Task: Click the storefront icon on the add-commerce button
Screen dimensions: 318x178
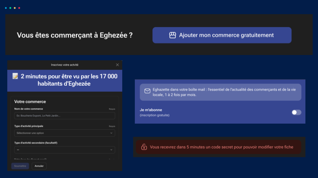Action: click(172, 35)
